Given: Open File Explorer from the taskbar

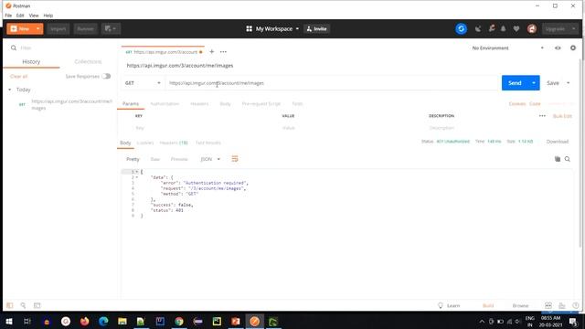Looking at the screenshot, I should click(x=122, y=321).
